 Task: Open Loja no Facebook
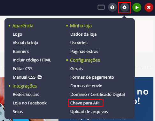pos(30,103)
